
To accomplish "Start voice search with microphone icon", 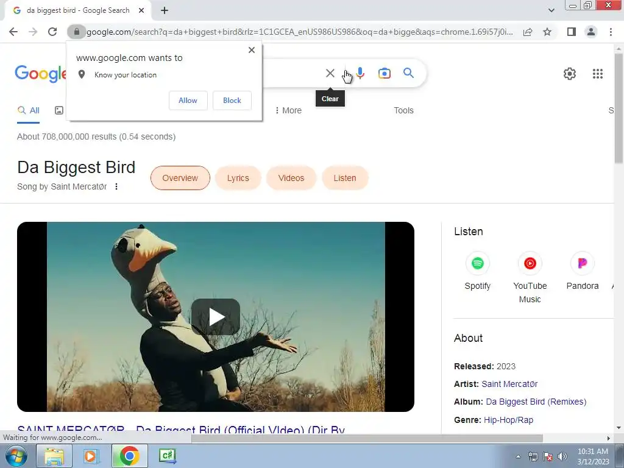I will coord(360,73).
